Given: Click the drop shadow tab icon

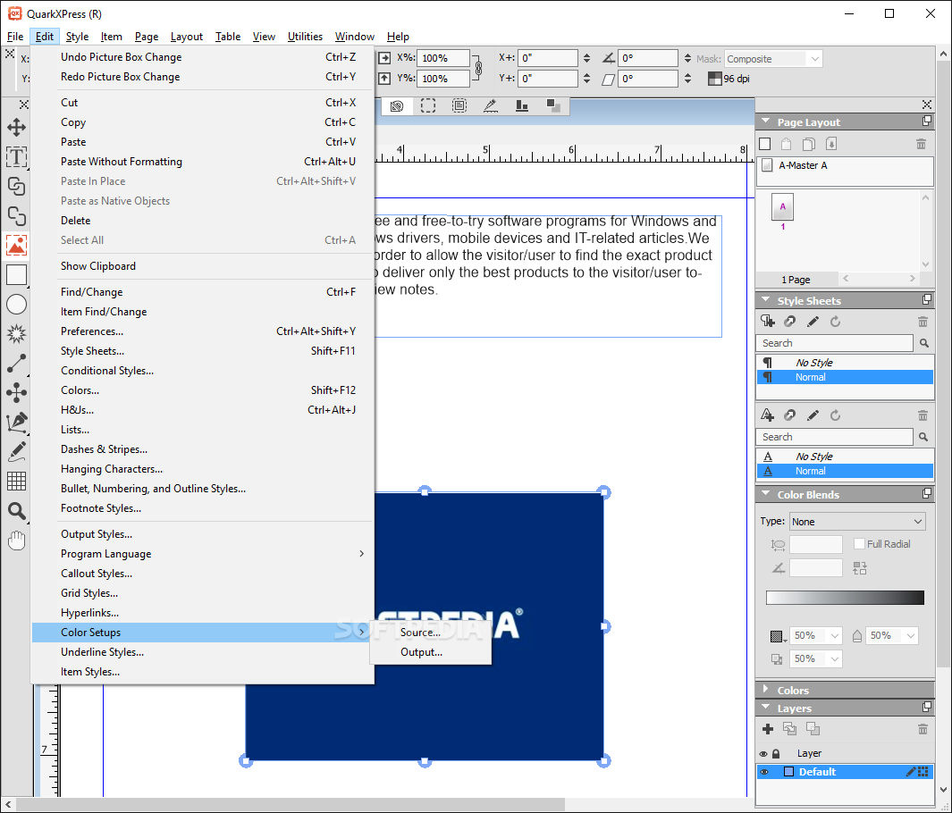Looking at the screenshot, I should click(x=553, y=105).
